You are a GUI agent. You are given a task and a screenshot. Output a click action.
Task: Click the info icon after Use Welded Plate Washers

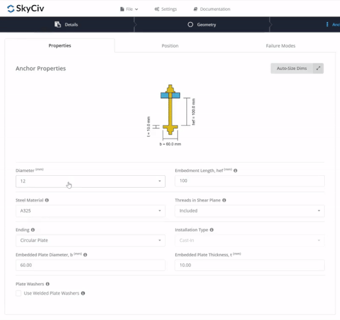(83, 293)
